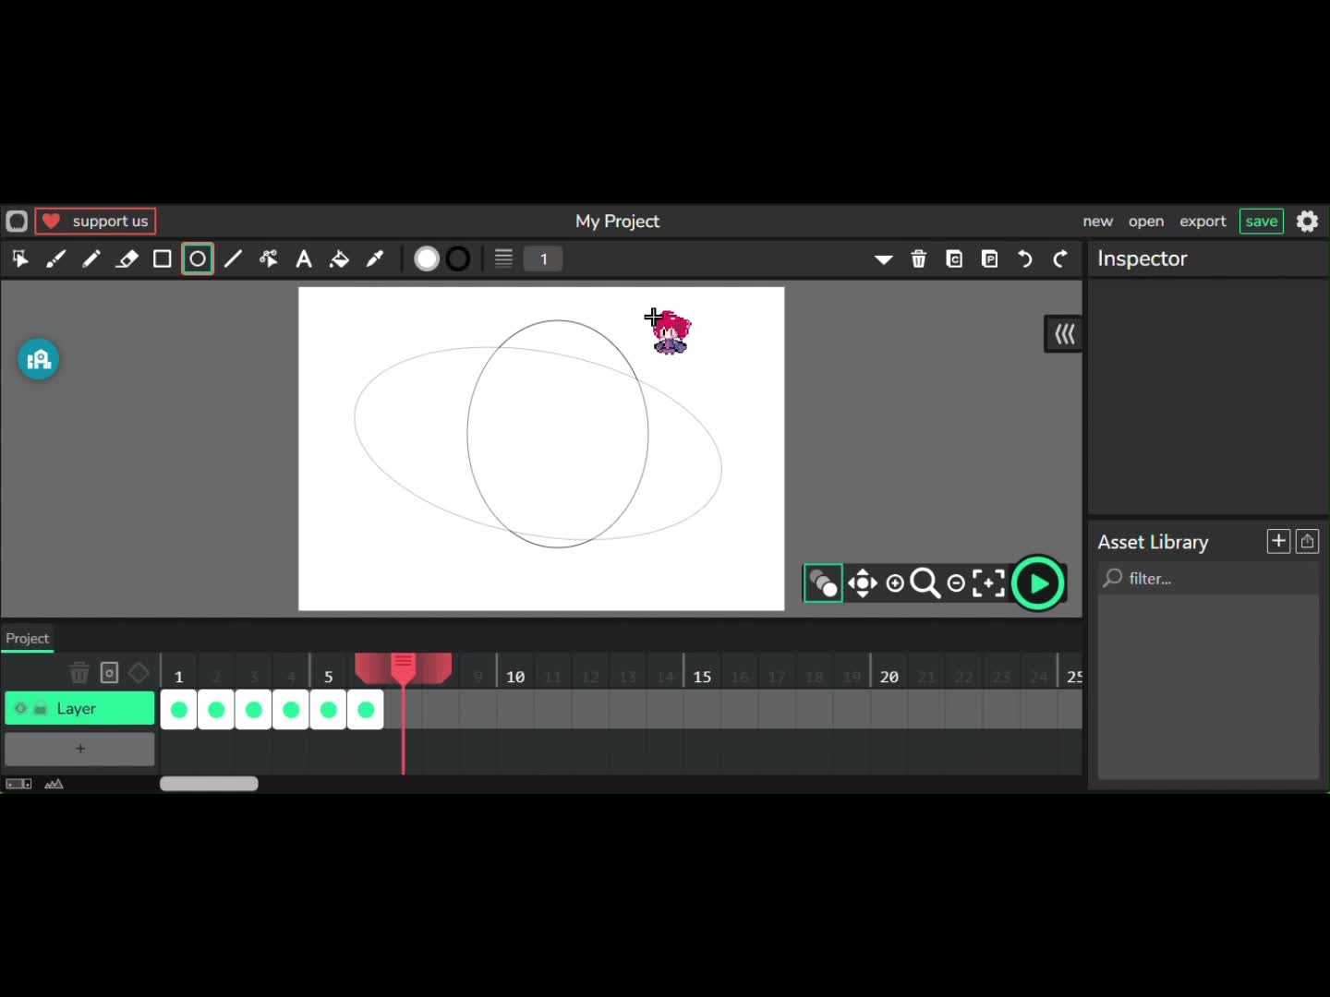Expand the toolbar options dropdown arrow
Screen dimensions: 1330x997
pos(884,259)
